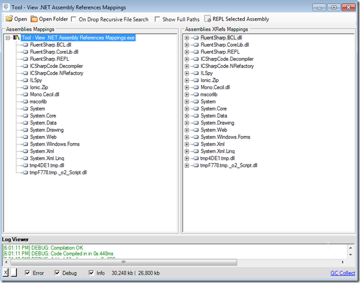
Task: Click the icon beside System.Web in XRefs tree
Action: click(196, 130)
